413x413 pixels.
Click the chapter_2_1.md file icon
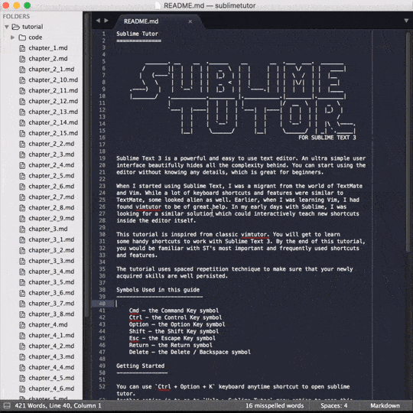(22, 70)
